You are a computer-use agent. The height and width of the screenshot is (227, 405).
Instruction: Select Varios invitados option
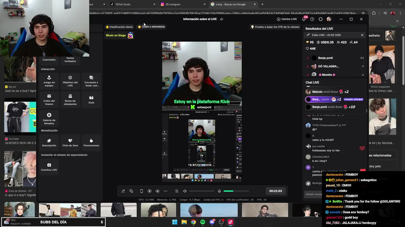click(x=70, y=59)
